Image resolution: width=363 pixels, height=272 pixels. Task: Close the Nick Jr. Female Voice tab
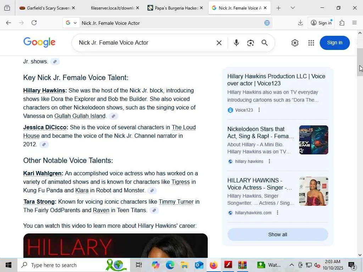click(265, 8)
